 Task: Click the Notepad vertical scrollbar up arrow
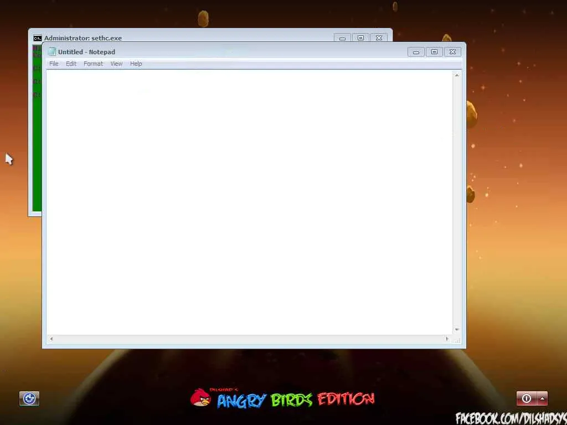[457, 75]
